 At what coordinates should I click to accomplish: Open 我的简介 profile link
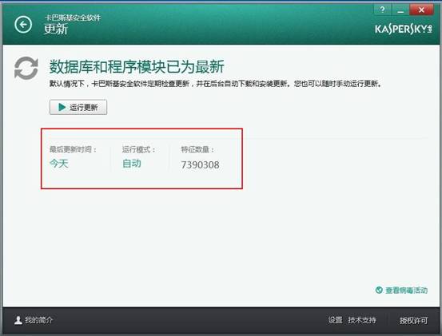(38, 320)
